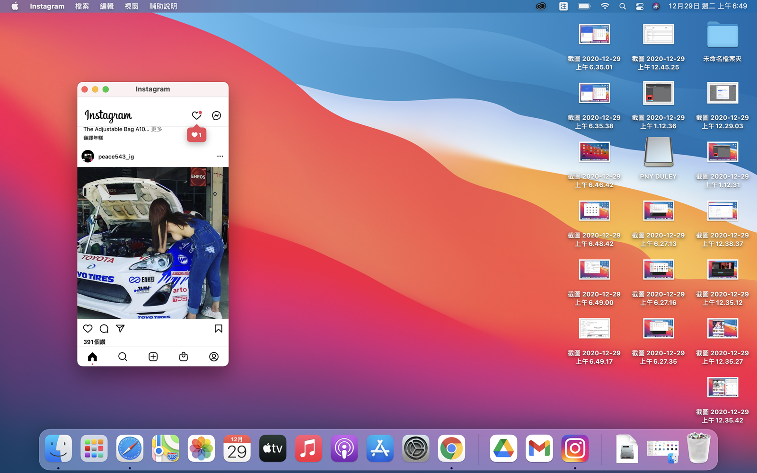Open the search tab magnifier
This screenshot has height=473, width=757.
[123, 357]
